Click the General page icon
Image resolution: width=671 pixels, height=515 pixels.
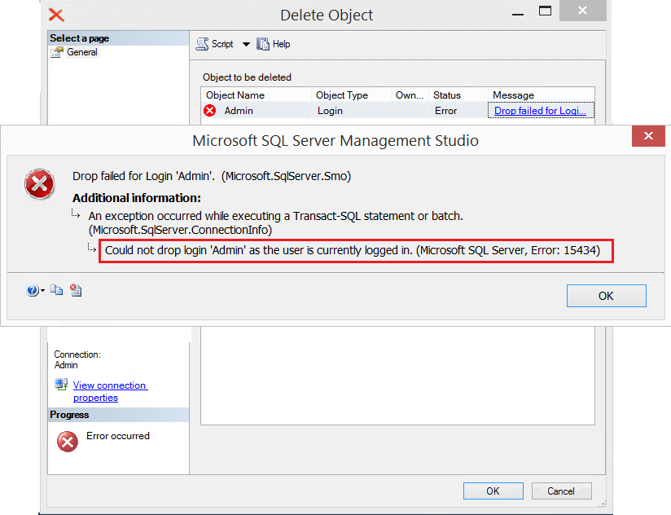(57, 52)
